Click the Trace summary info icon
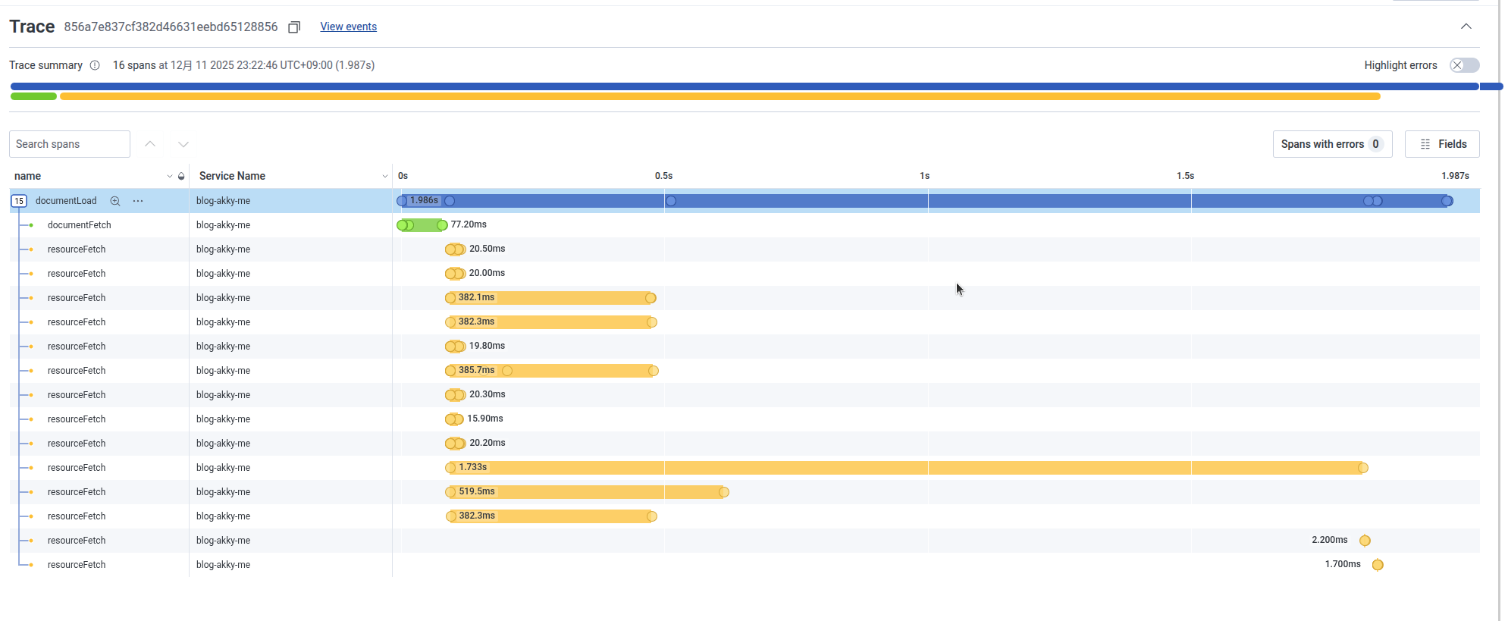 95,65
